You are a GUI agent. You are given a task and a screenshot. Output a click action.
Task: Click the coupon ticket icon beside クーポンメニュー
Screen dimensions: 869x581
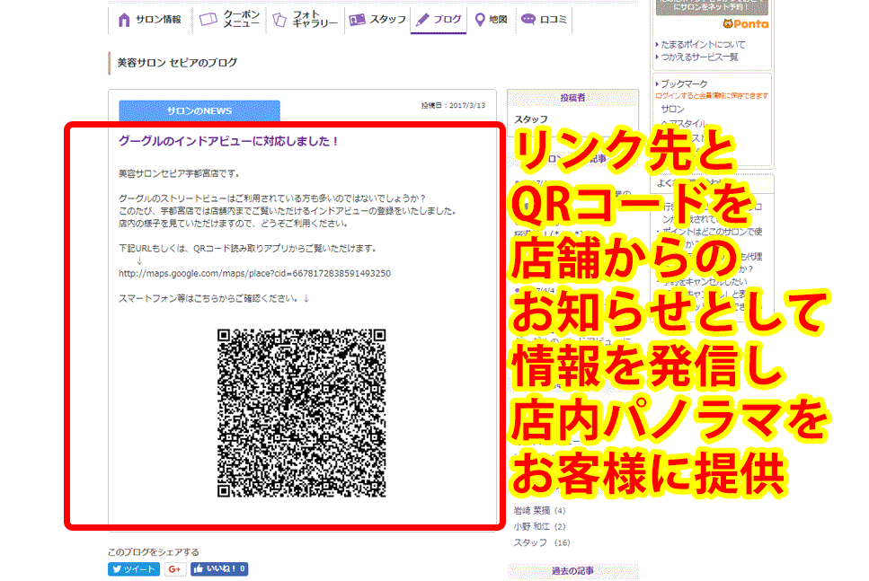tap(208, 17)
